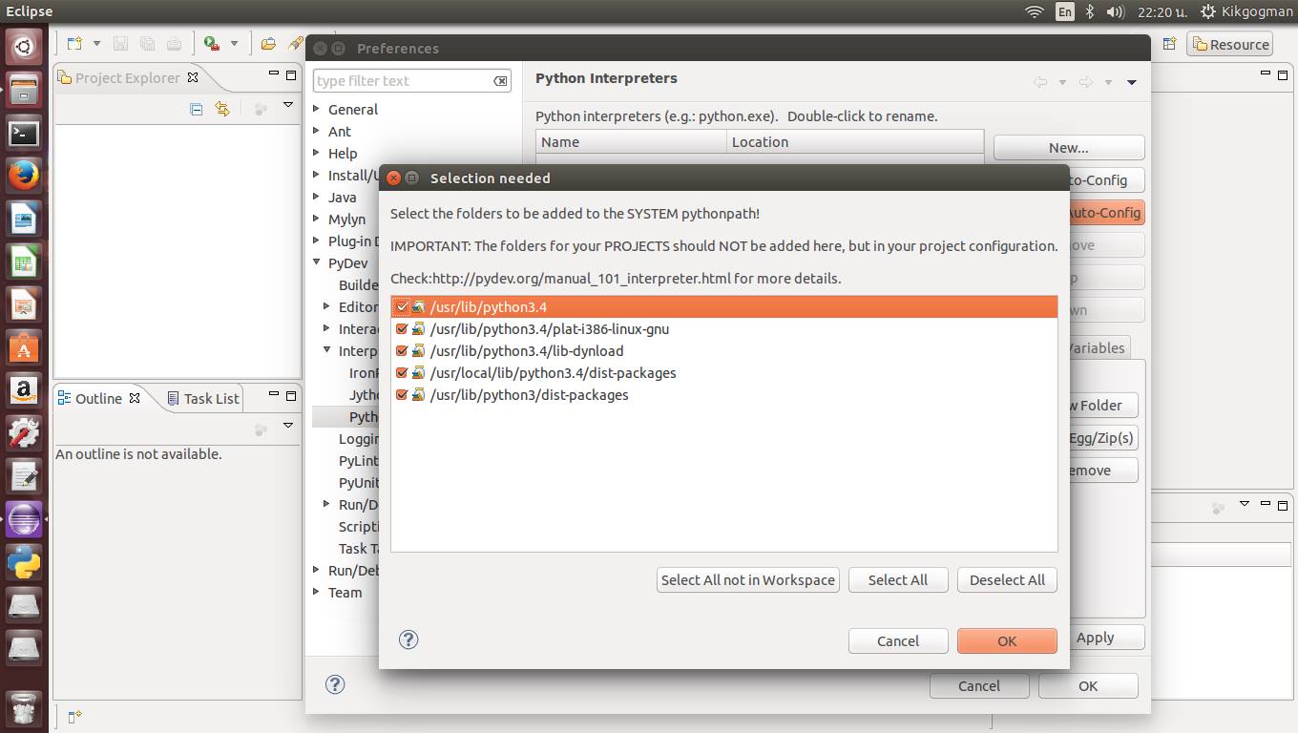Click the Wi-Fi network indicator

[x=1034, y=11]
